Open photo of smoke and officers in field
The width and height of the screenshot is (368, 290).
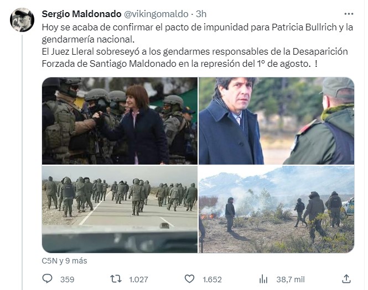pyautogui.click(x=277, y=209)
